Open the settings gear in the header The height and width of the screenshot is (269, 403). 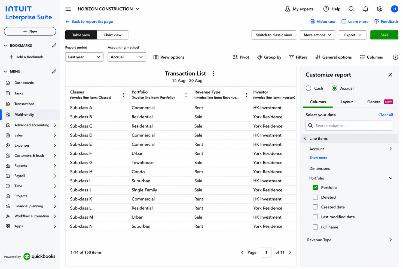(380, 9)
